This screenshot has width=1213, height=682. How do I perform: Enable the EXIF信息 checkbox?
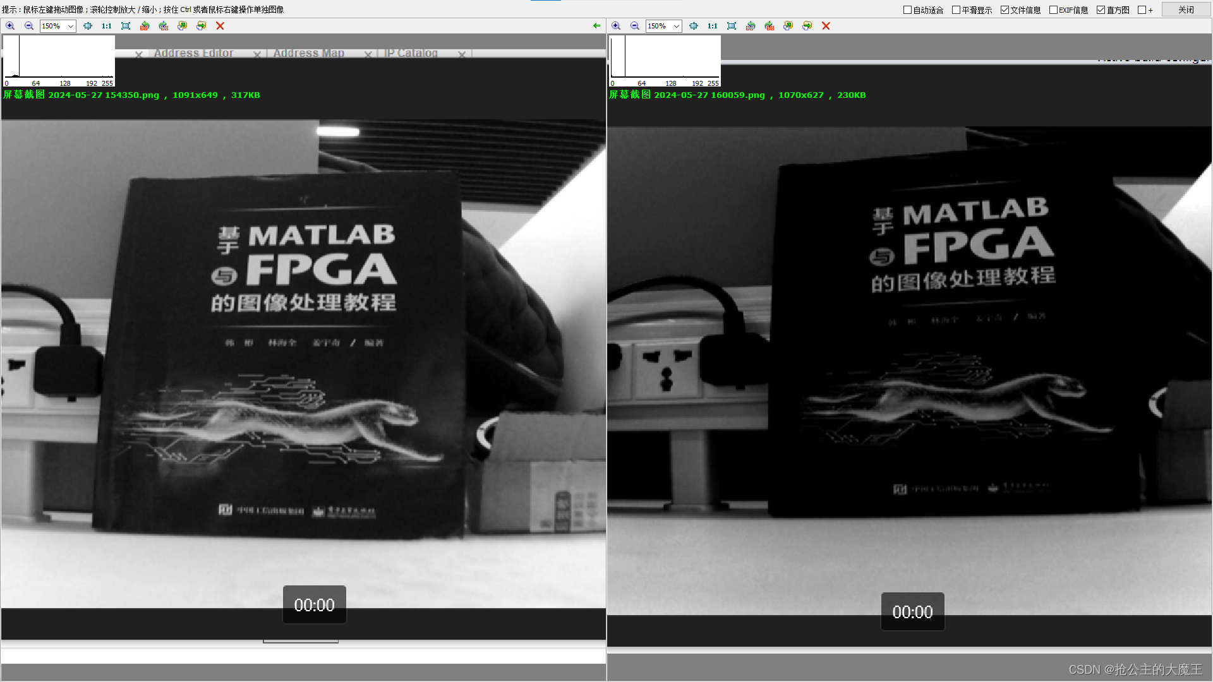(x=1053, y=10)
